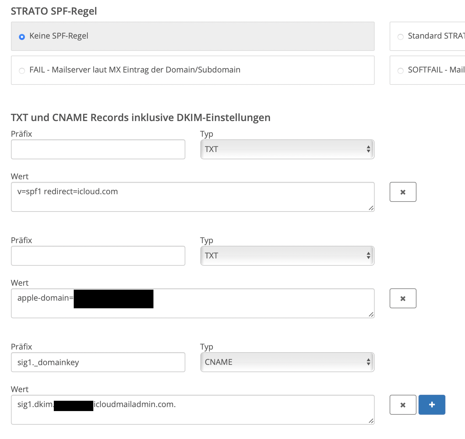This screenshot has height=439, width=465.
Task: Delete the sig1._domainkey CNAME record
Action: 403,405
